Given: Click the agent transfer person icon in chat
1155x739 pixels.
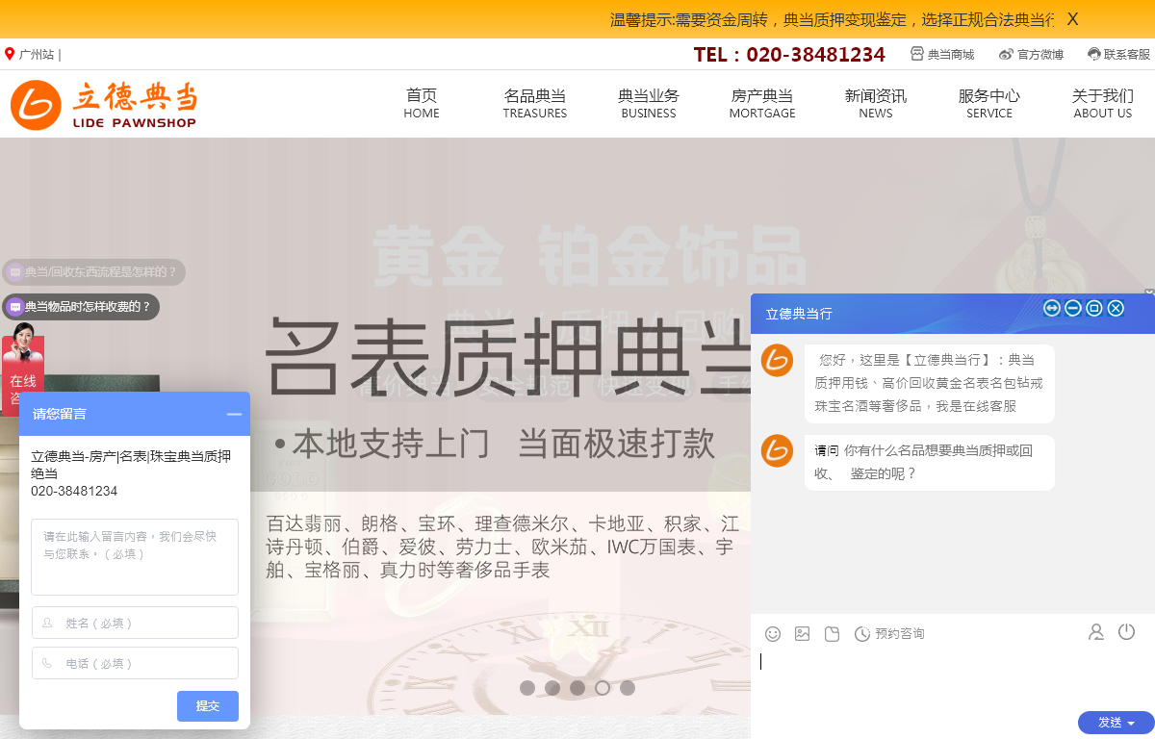Looking at the screenshot, I should coord(1096,632).
